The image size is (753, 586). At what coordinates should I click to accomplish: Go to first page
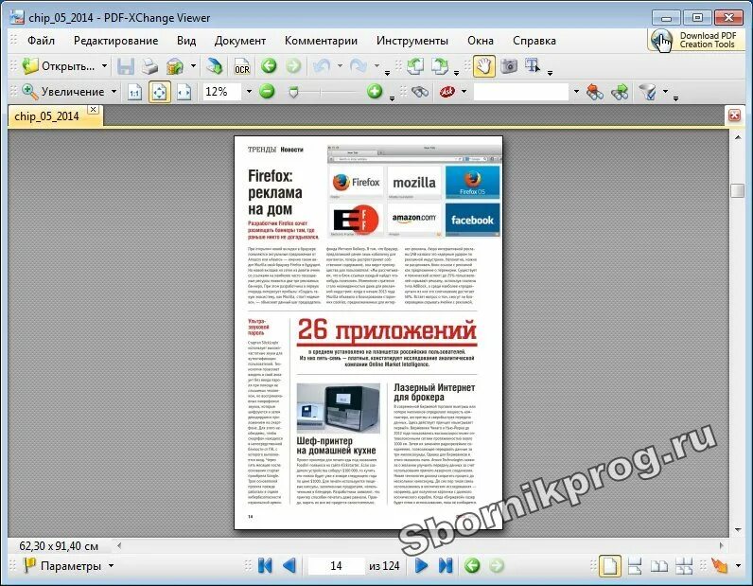coord(265,566)
